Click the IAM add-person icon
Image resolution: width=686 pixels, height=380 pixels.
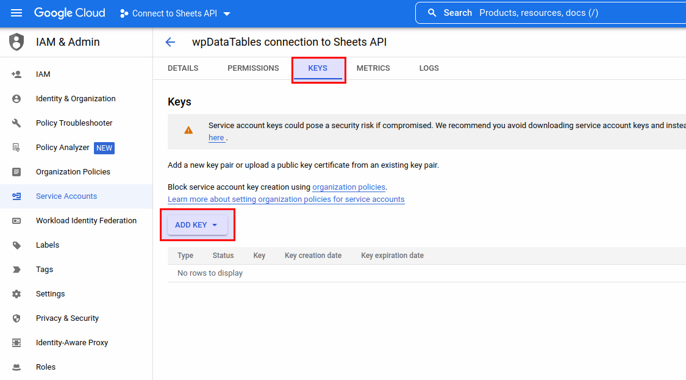(x=16, y=74)
